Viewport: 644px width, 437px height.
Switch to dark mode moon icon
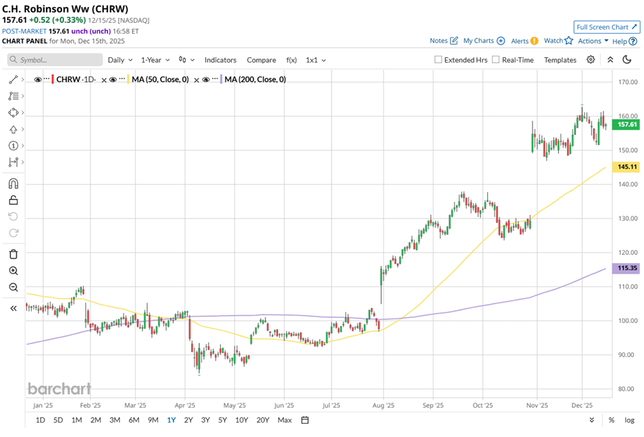(x=626, y=60)
